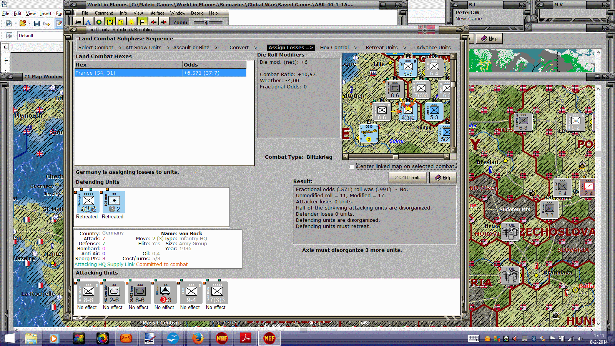Click the yellow explosion toolbar icon
615x346 pixels.
(x=131, y=22)
